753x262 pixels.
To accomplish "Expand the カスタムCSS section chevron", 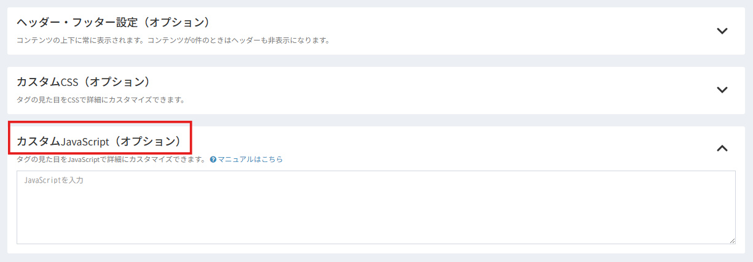I will point(722,90).
